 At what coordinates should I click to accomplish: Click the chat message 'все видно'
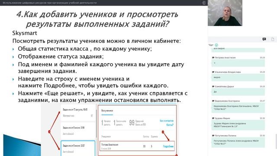[238, 50]
